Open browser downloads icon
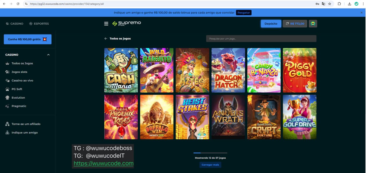This screenshot has height=173, width=366. coord(349,4)
